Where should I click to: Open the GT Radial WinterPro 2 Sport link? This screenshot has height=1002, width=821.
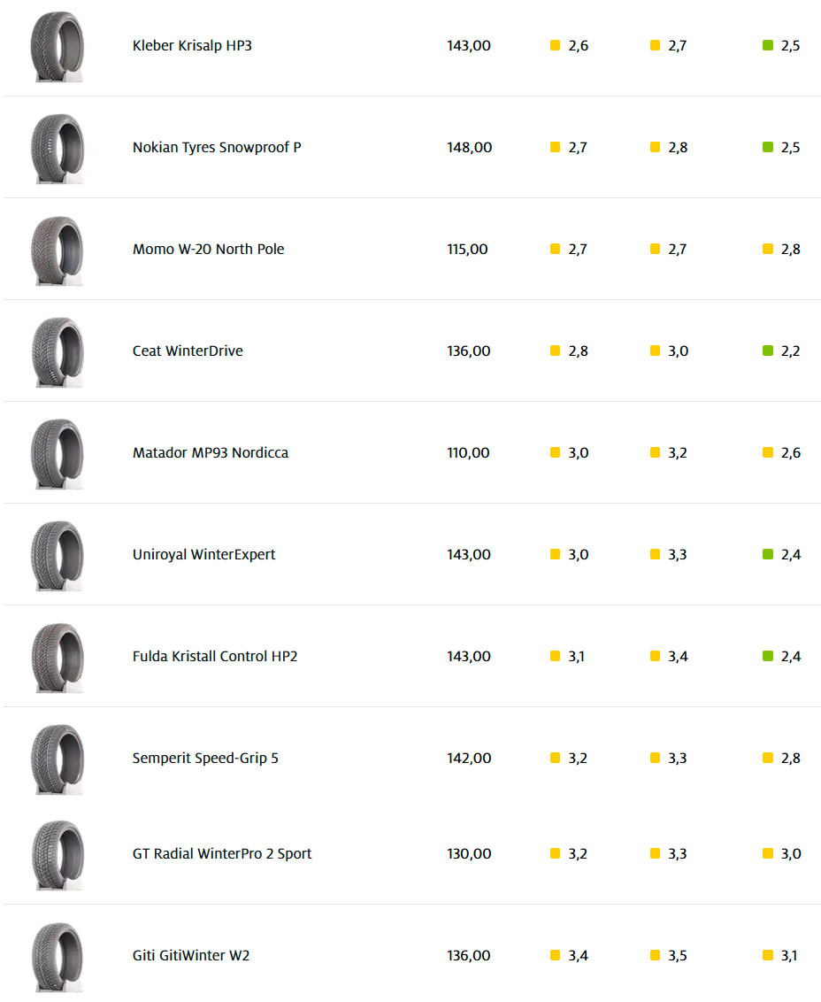[x=222, y=854]
